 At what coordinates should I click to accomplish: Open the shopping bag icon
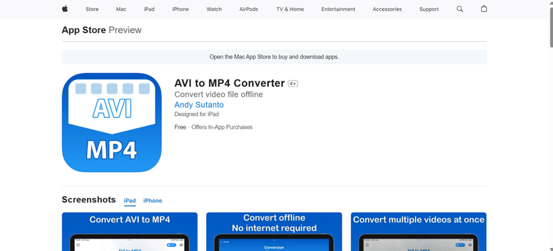484,9
